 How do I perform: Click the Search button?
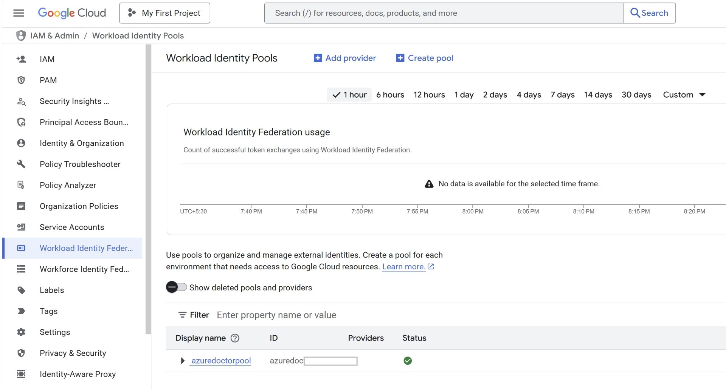(649, 13)
